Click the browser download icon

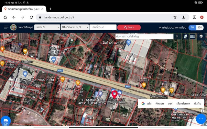[x=183, y=17]
